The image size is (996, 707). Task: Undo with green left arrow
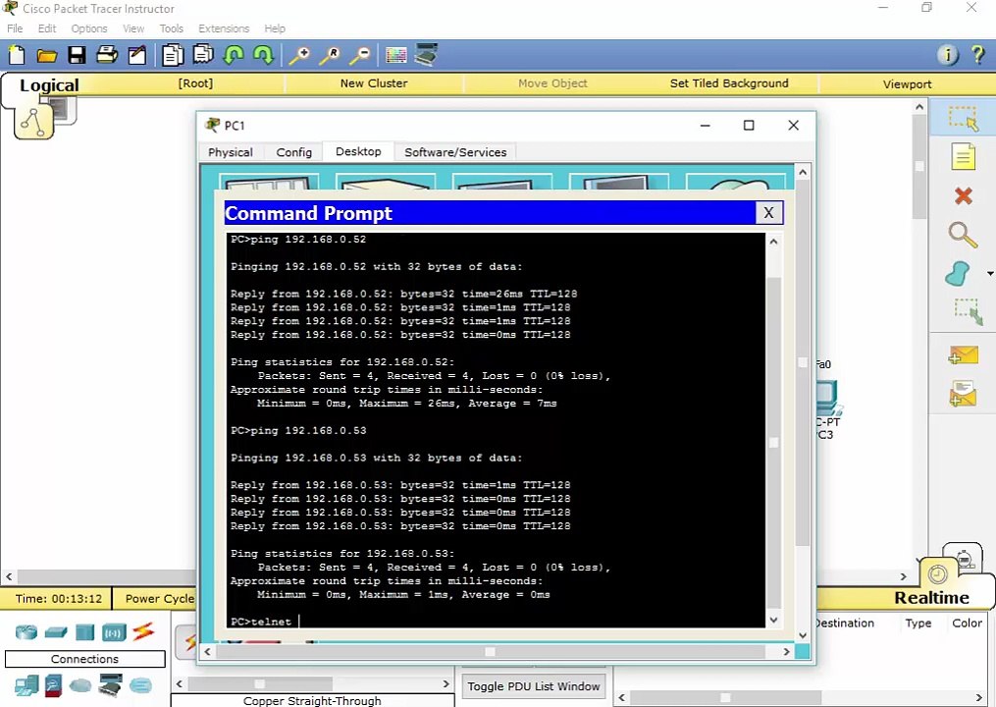point(234,55)
